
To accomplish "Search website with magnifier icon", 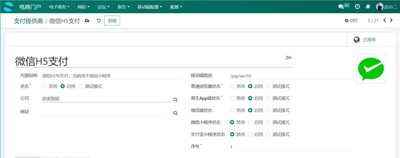I will 175,113.
